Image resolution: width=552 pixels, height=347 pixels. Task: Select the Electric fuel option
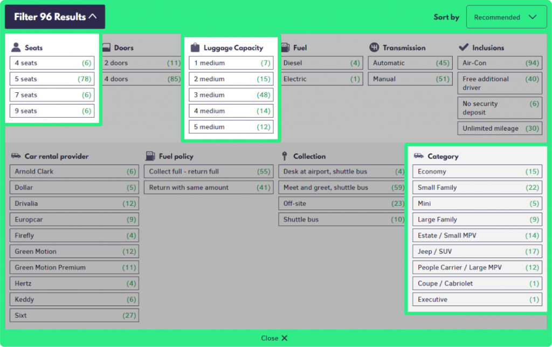[x=321, y=79]
